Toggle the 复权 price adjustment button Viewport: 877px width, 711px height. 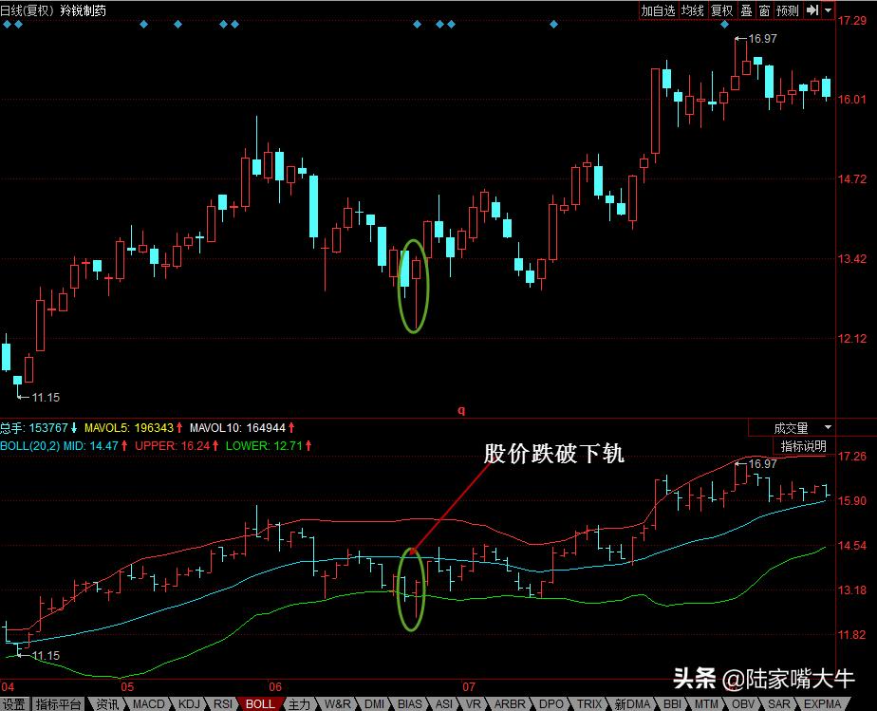[x=721, y=10]
